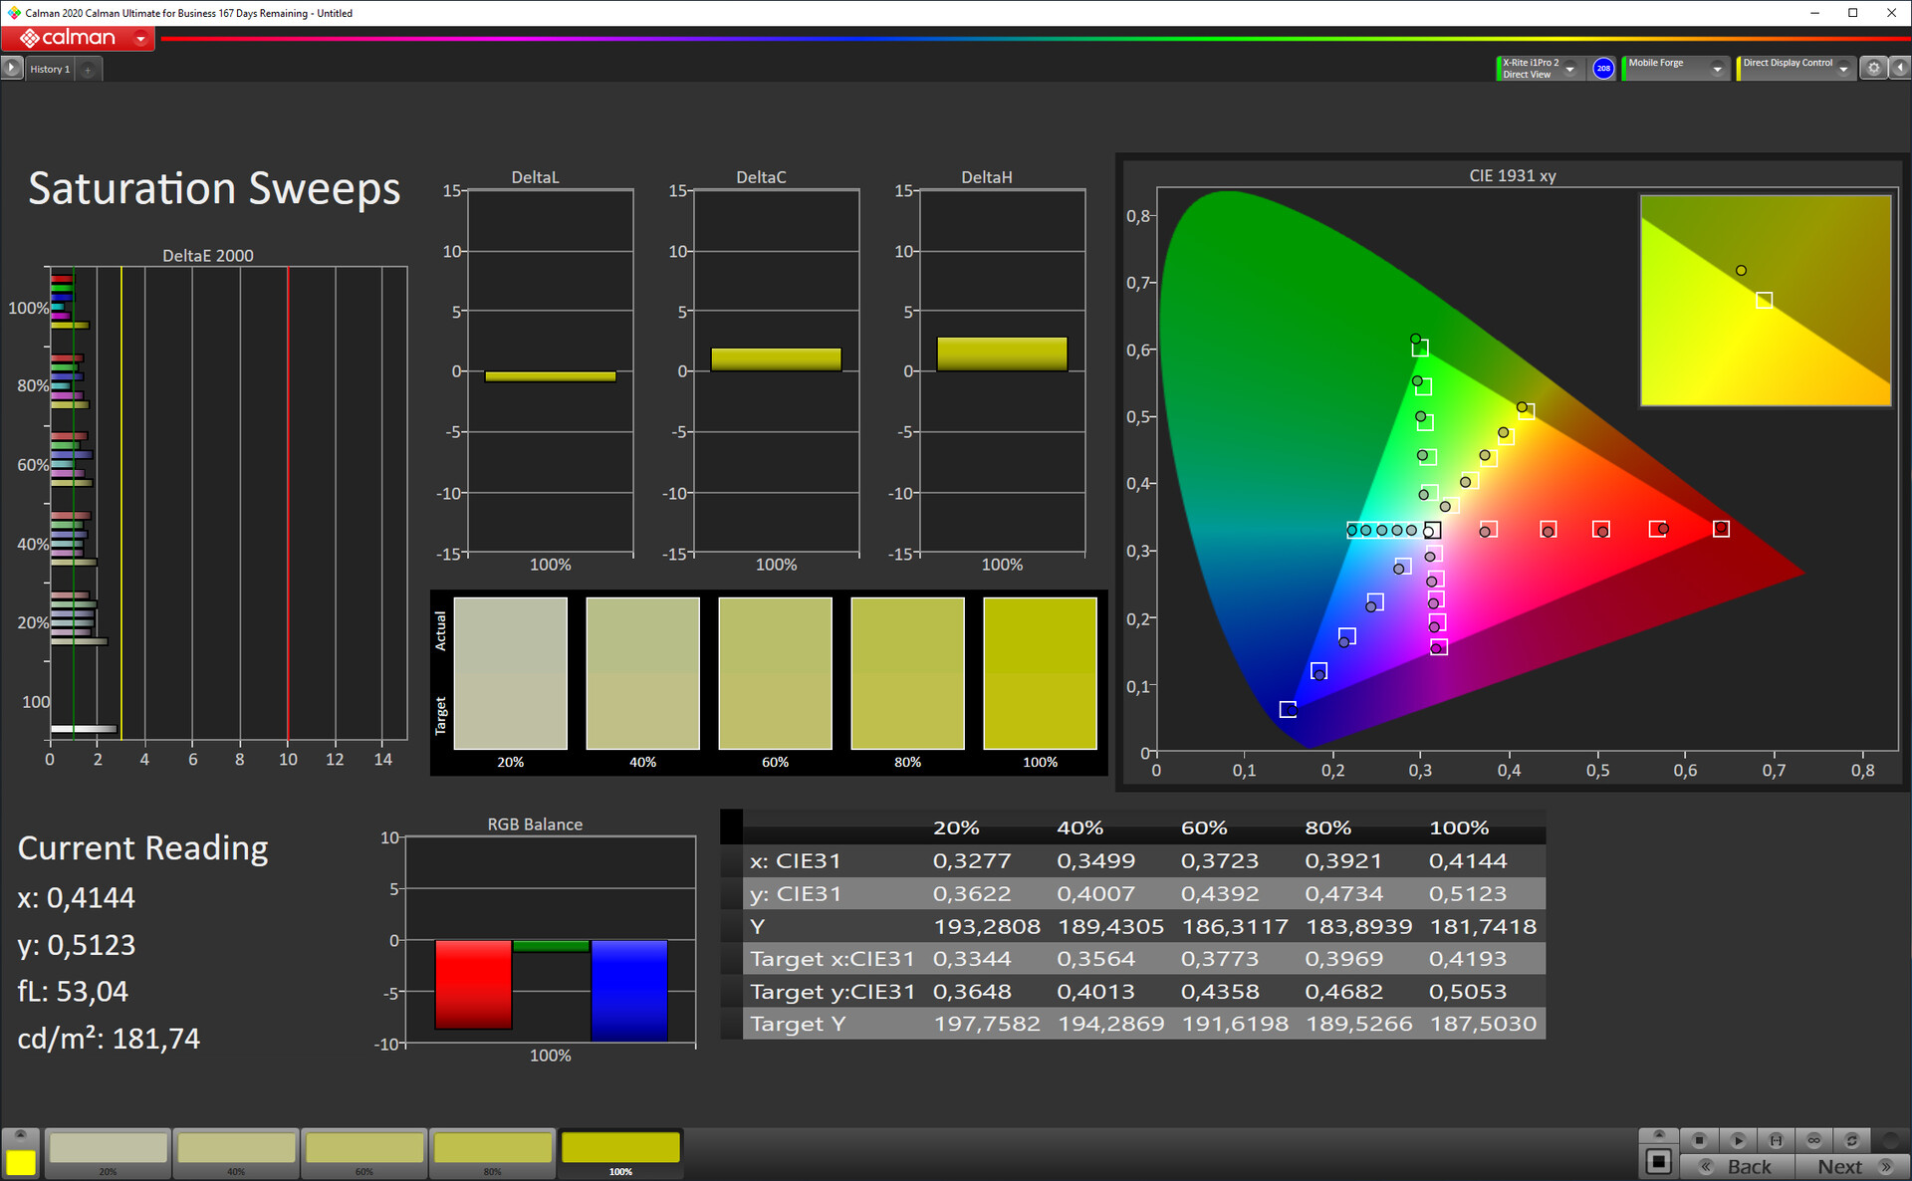The height and width of the screenshot is (1181, 1912).
Task: Open the Calman main menu dropdown
Action: (140, 39)
